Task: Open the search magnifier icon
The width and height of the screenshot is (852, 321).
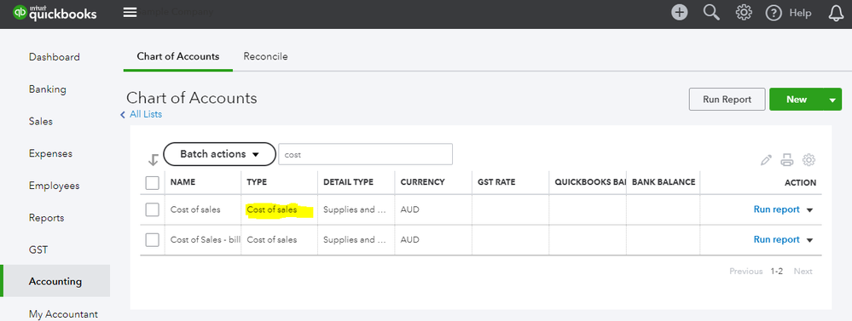Action: click(x=711, y=13)
